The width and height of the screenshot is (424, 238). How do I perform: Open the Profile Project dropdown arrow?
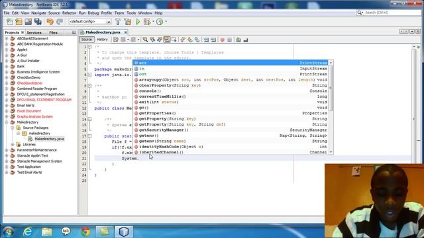point(166,22)
